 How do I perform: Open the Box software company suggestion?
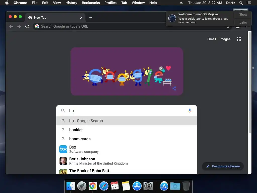pyautogui.click(x=126, y=149)
